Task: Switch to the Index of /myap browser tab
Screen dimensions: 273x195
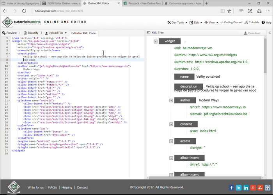Action: (21, 3)
